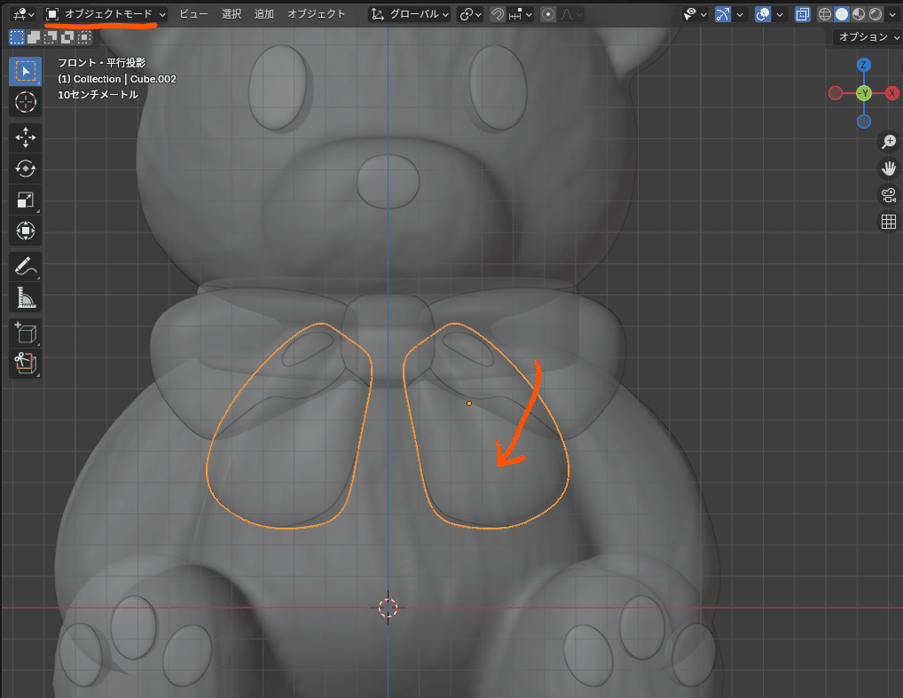
Task: Click the selected object's orange origin dot
Action: 469,404
